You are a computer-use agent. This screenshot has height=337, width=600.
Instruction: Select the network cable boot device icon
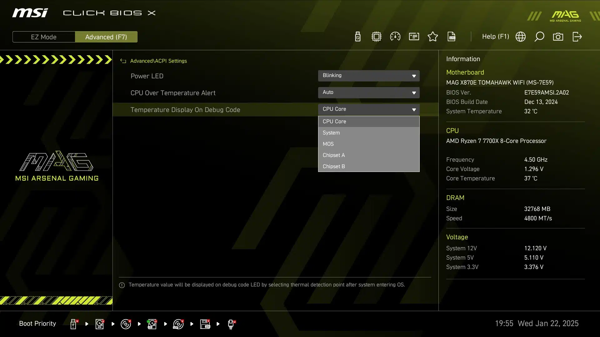pos(231,325)
